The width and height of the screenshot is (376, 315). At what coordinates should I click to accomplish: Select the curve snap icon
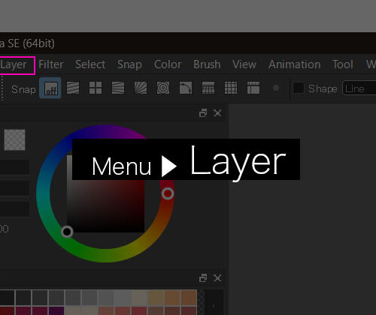click(186, 88)
